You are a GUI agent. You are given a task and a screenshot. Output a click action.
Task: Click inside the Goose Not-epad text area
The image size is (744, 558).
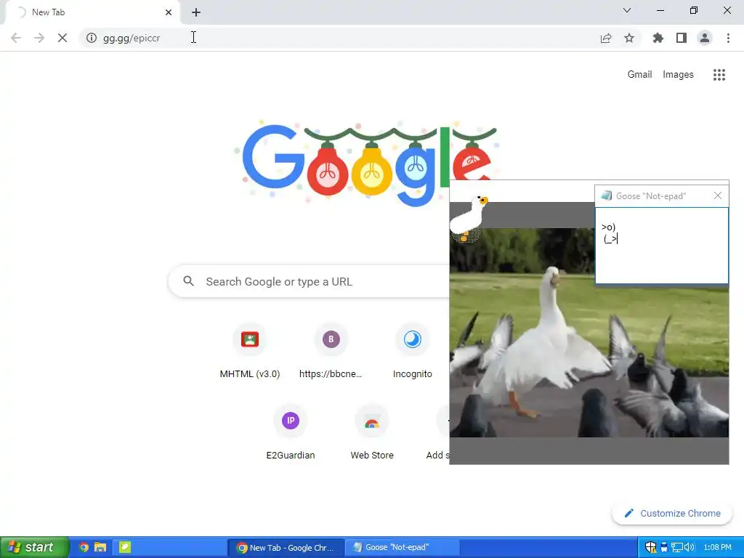tap(661, 246)
